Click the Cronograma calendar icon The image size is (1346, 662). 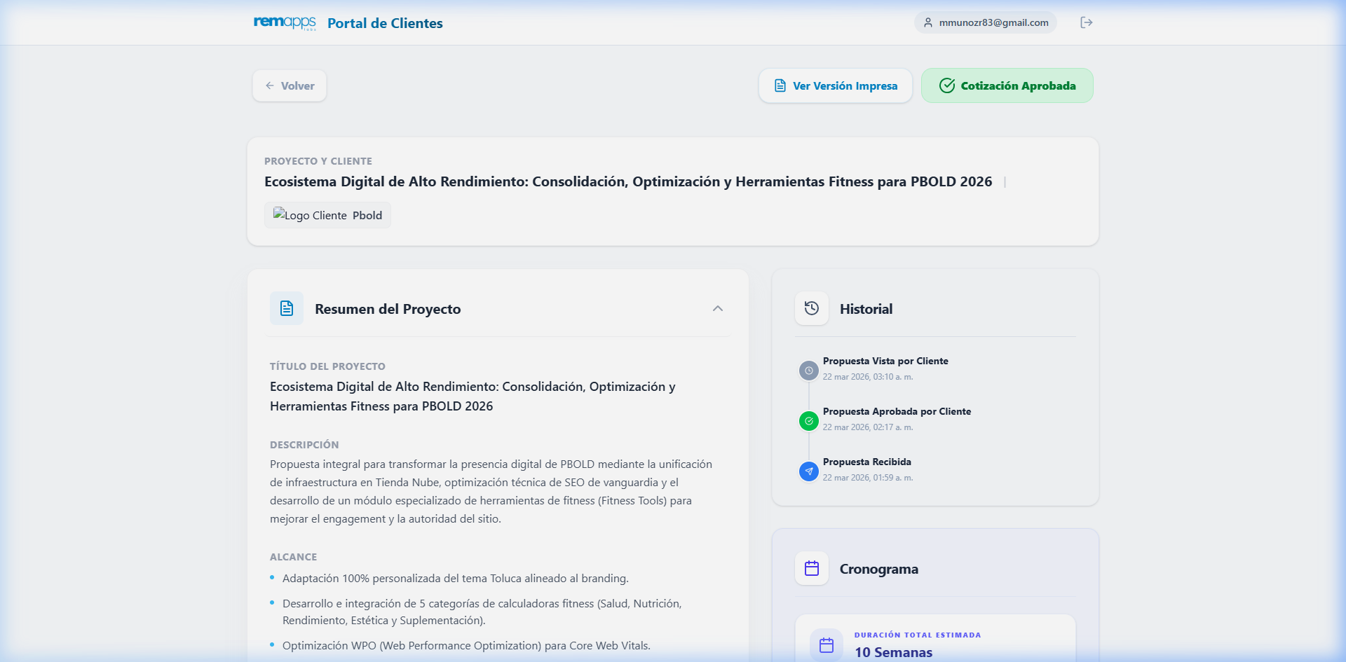click(811, 568)
